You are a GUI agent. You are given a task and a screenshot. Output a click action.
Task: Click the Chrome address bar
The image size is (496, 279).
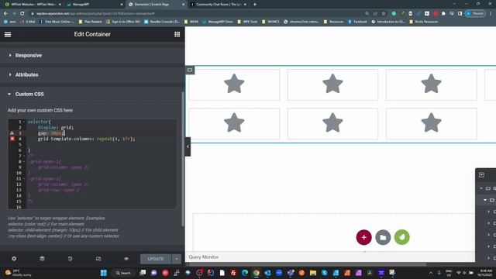196,14
